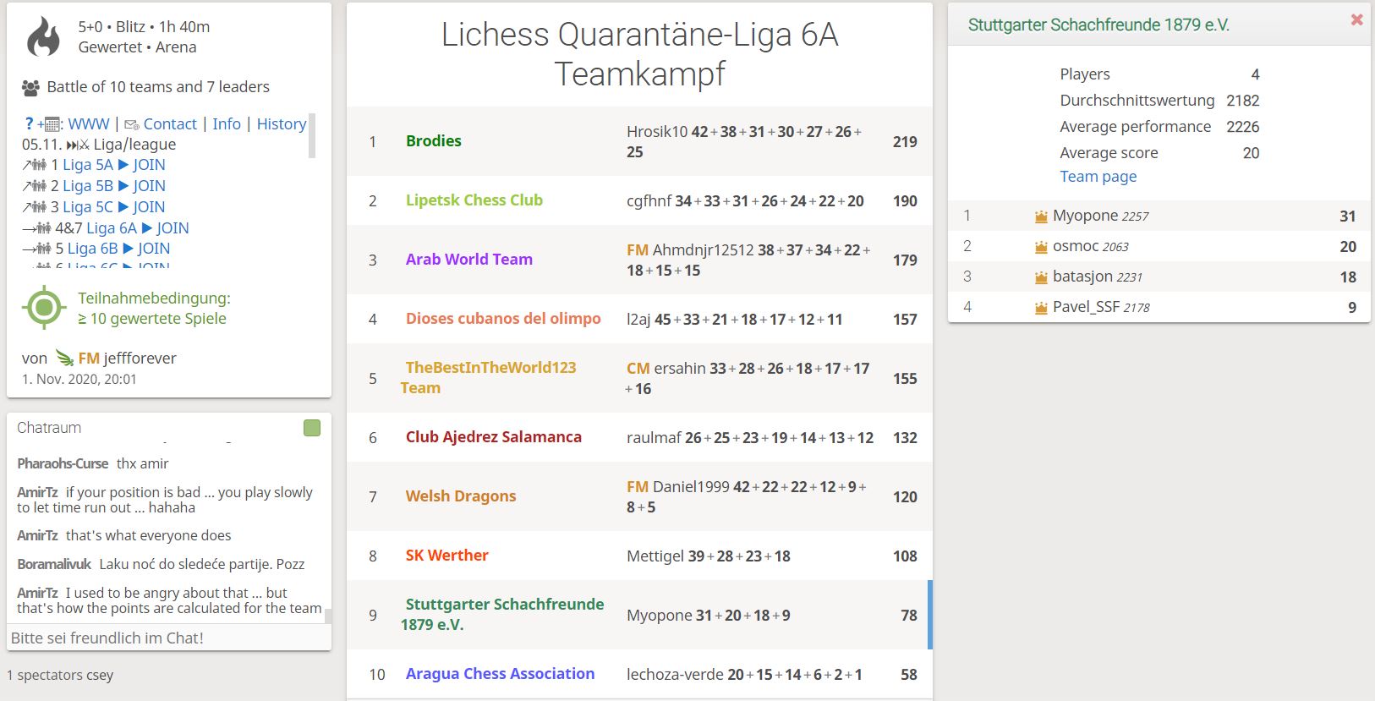Viewport: 1375px width, 701px height.
Task: Click the crown icon beside batasjon
Action: 1041,277
